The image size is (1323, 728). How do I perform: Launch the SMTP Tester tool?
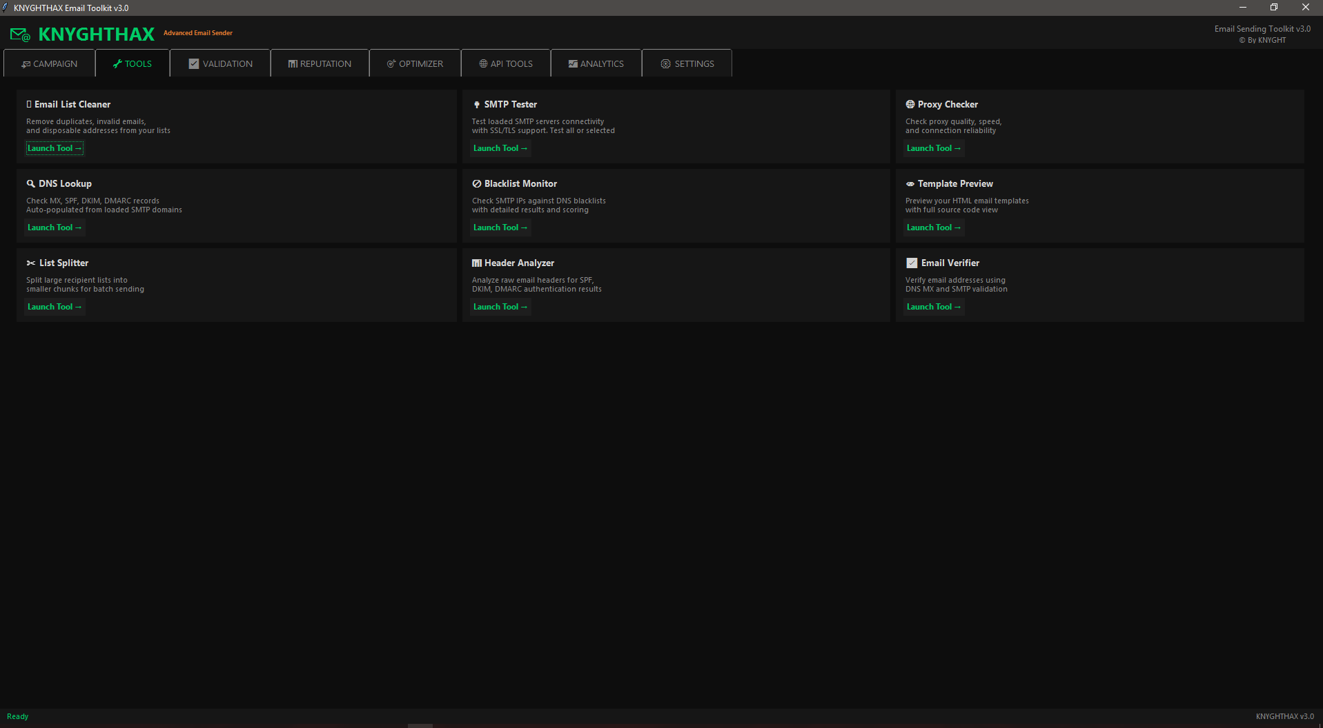(500, 148)
